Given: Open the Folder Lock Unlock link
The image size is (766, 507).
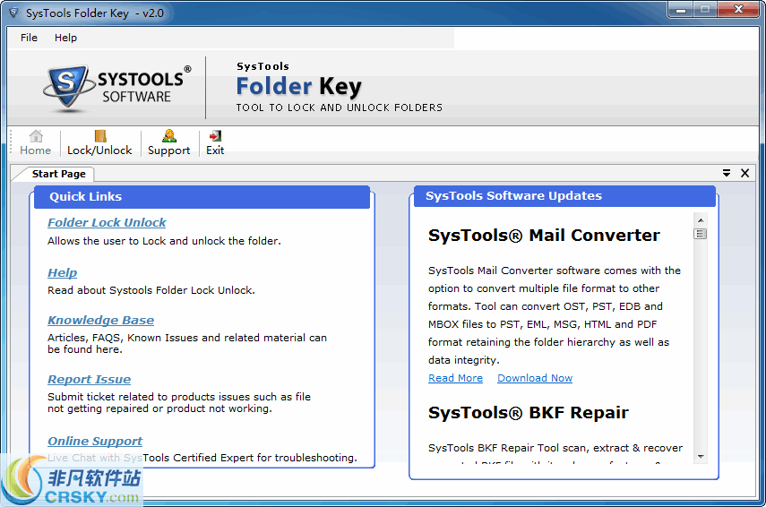Looking at the screenshot, I should coord(107,223).
